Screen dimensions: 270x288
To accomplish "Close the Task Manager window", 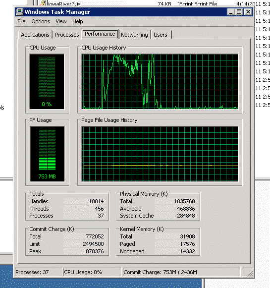I will [x=248, y=12].
